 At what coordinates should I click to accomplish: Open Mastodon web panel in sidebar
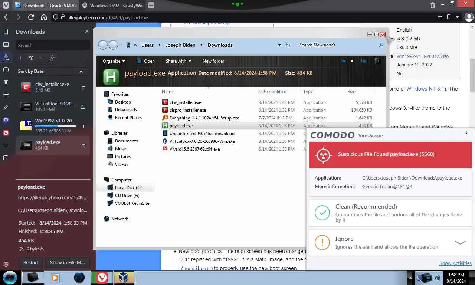point(6,120)
